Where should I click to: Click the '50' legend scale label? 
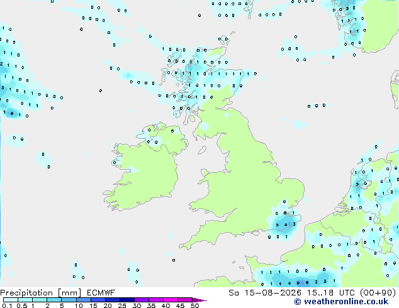(194, 305)
